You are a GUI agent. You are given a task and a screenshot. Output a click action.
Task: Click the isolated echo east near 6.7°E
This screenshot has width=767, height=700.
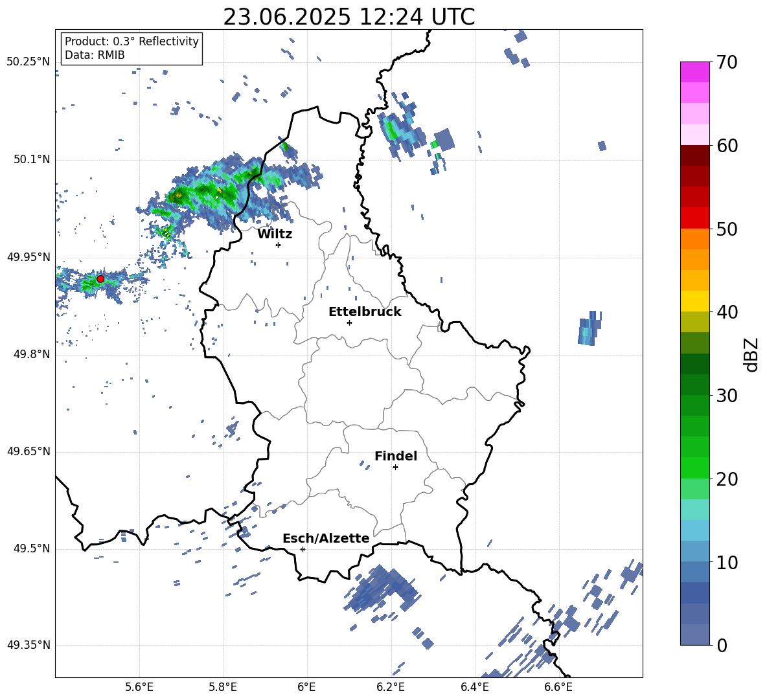pyautogui.click(x=590, y=328)
